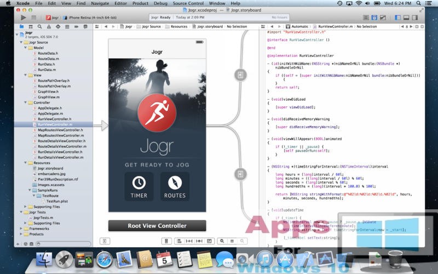Open the Pin constraints button
438x274 pixels.
[189, 241]
